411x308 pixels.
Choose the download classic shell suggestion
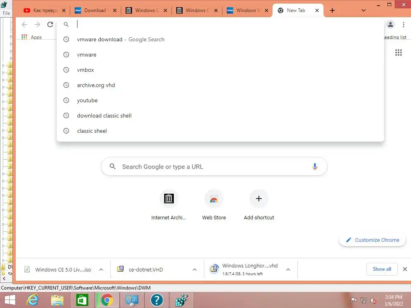pos(220,115)
